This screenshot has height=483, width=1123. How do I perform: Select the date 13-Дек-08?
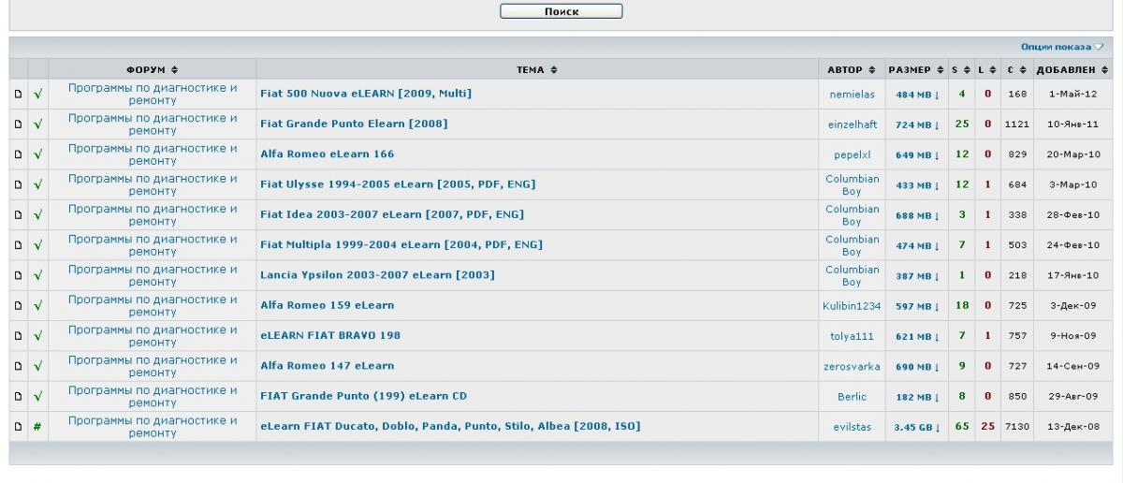point(1072,427)
